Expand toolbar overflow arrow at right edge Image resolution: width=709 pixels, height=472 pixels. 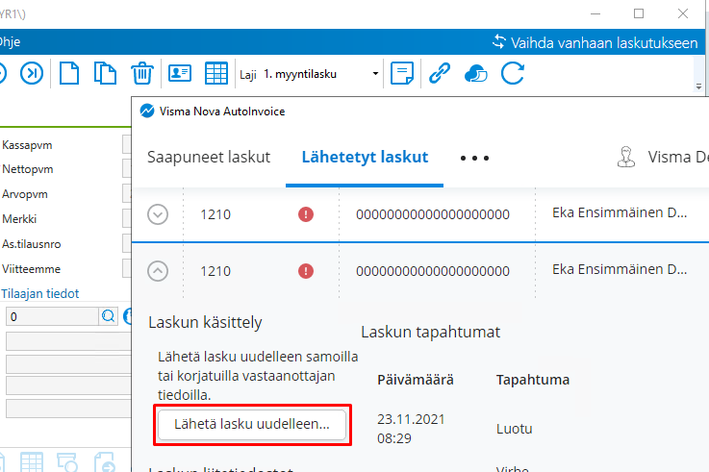click(x=698, y=87)
